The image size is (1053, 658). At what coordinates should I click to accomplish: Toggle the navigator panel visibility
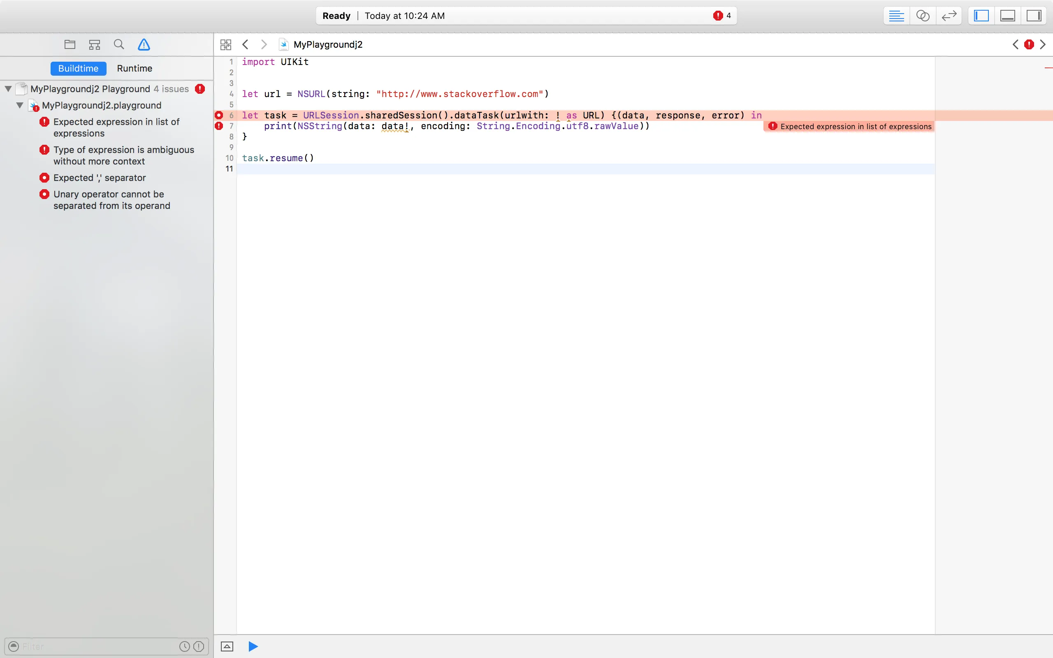tap(981, 16)
